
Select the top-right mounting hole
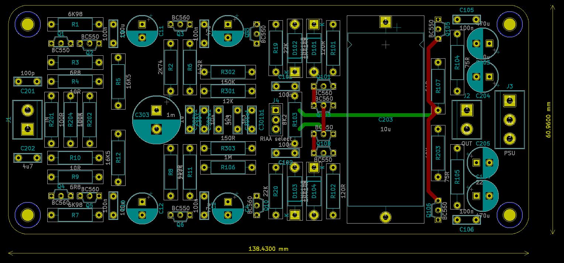tap(510, 25)
